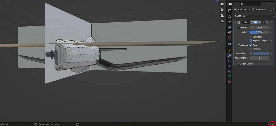Click the Thickness 0.02 m field
The image size is (276, 126).
259,28
